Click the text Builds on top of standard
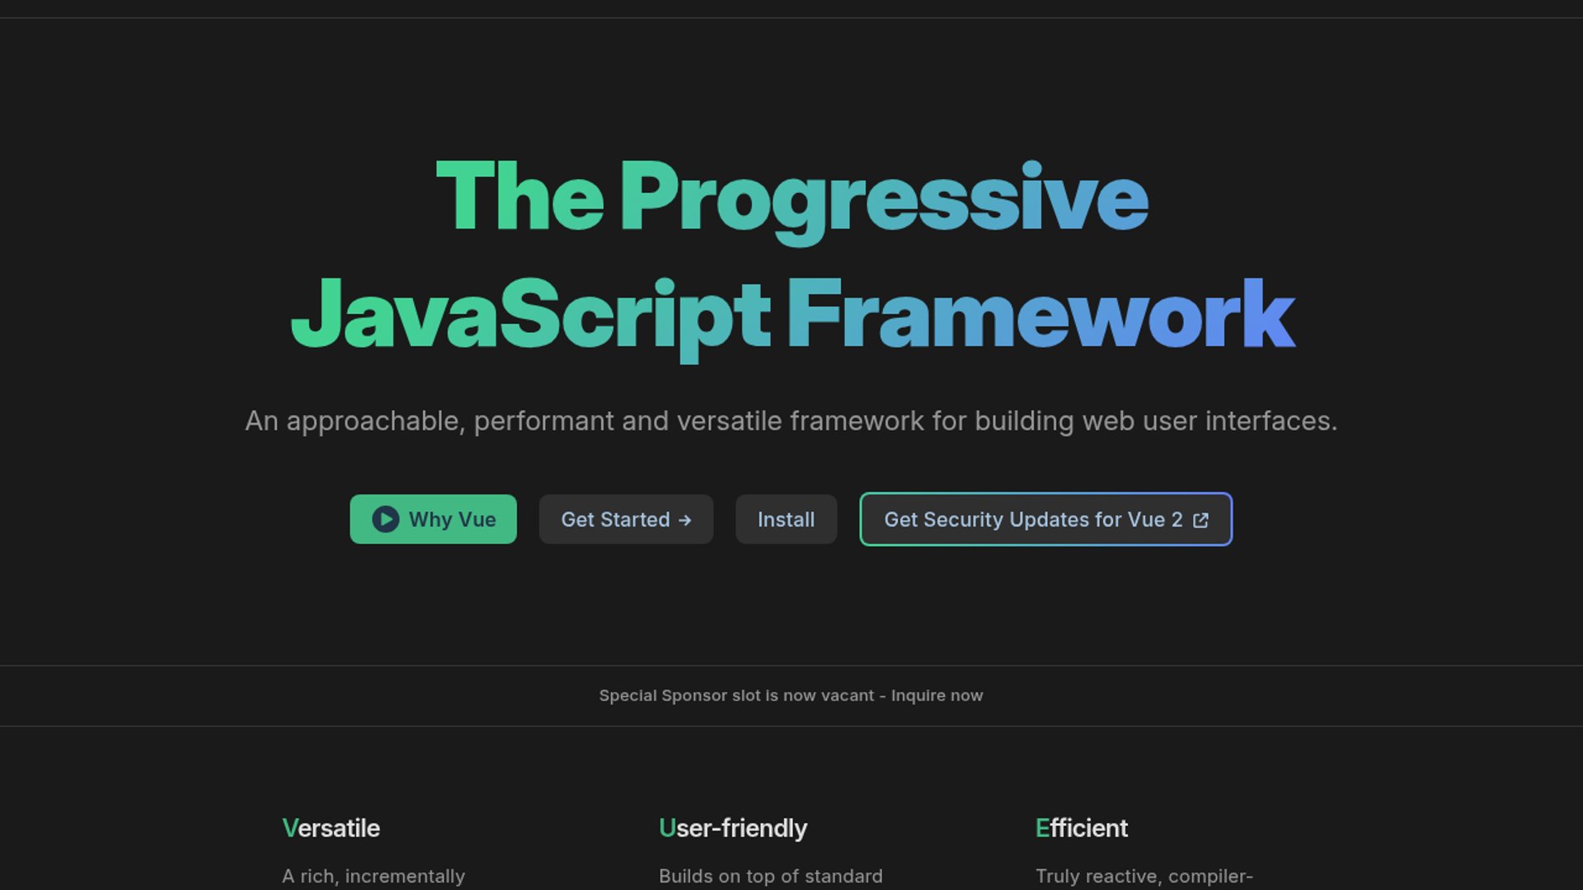The image size is (1583, 890). [770, 876]
